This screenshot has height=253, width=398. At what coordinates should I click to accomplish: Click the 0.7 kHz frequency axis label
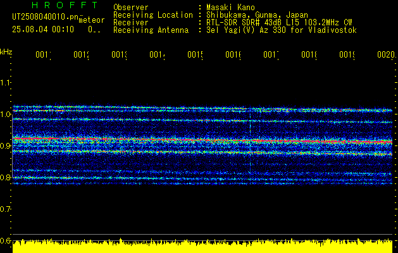click(x=5, y=209)
